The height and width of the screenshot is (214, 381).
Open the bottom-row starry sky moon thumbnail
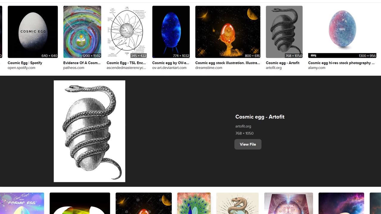point(144,203)
